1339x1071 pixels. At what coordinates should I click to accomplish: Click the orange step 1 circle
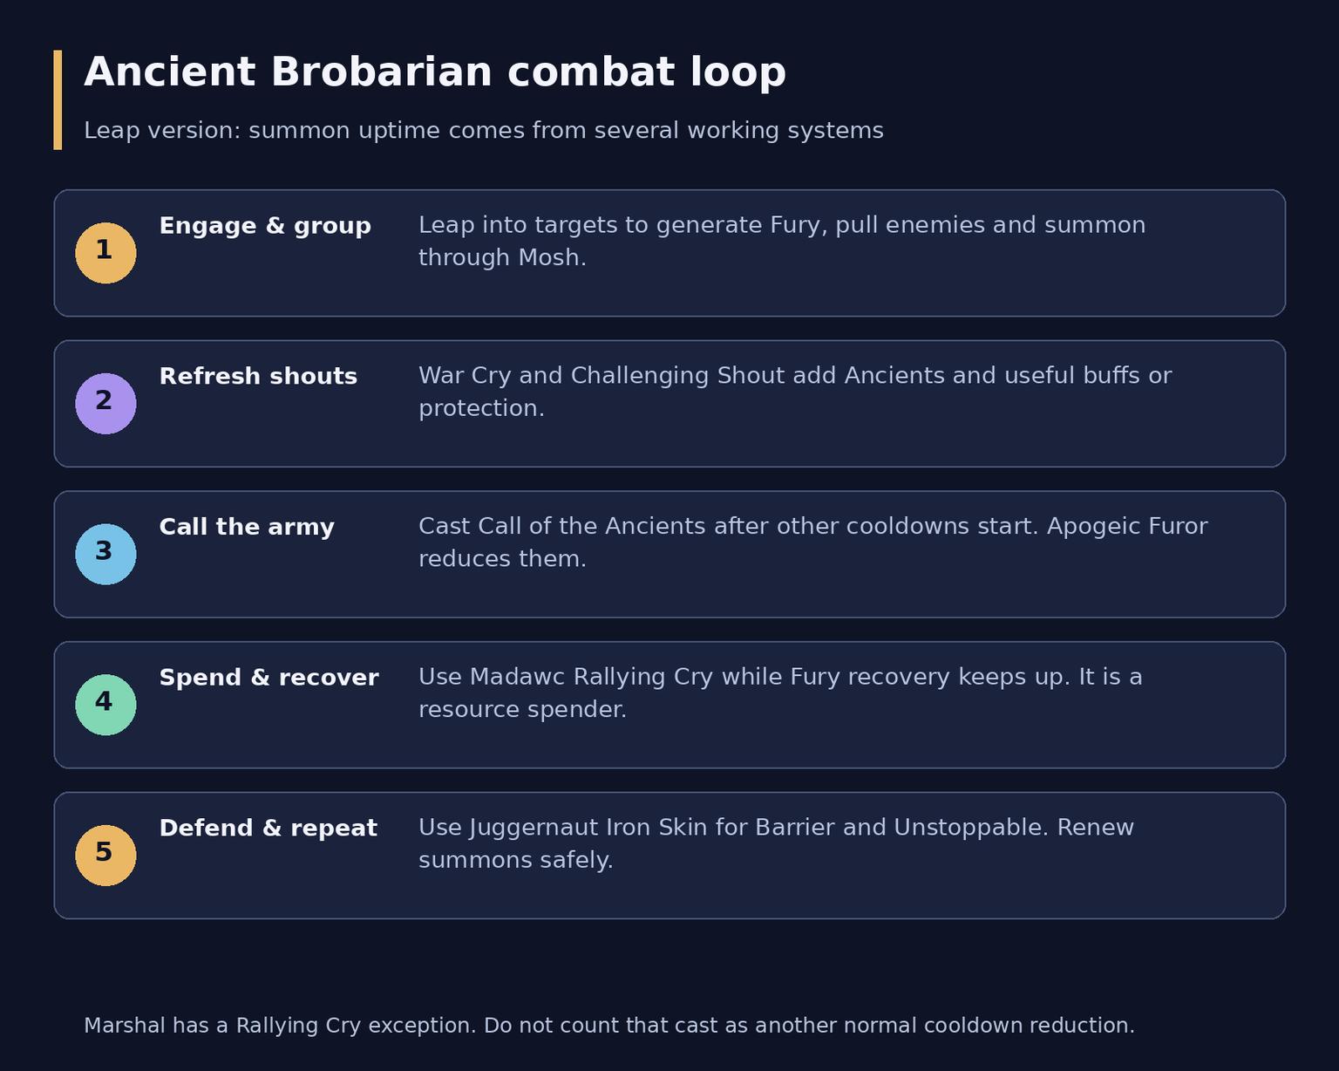[x=105, y=253]
